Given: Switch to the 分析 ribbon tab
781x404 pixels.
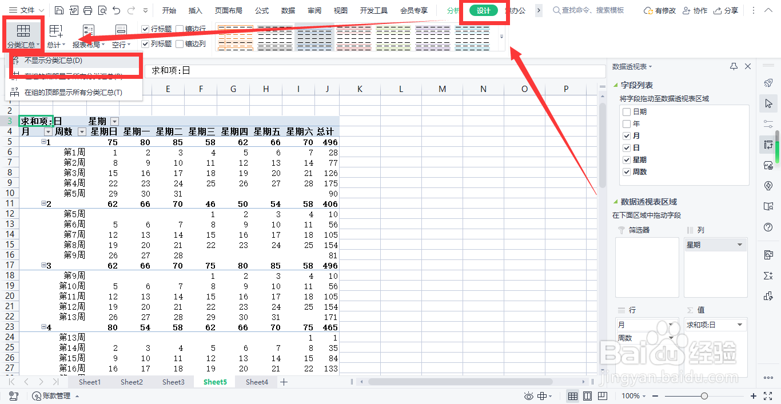Looking at the screenshot, I should pyautogui.click(x=454, y=10).
